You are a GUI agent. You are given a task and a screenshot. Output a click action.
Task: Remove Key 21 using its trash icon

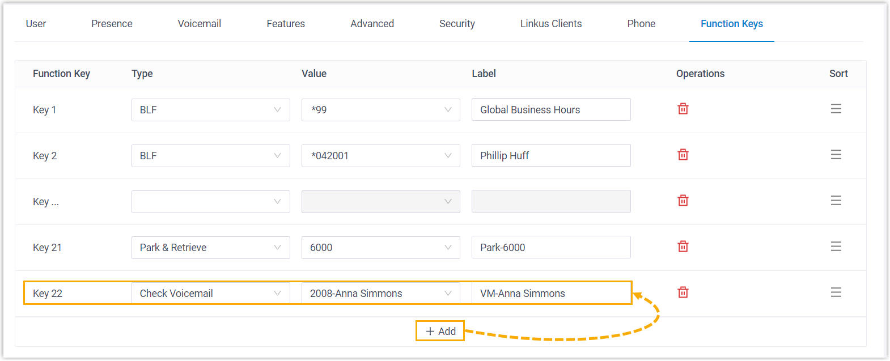(683, 247)
